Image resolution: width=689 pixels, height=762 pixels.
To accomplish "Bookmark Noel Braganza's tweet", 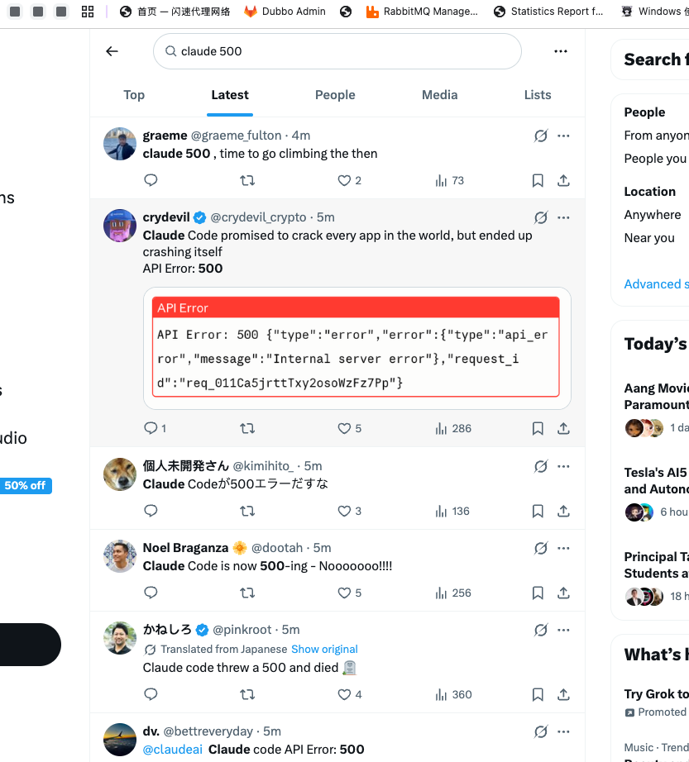I will (x=538, y=593).
